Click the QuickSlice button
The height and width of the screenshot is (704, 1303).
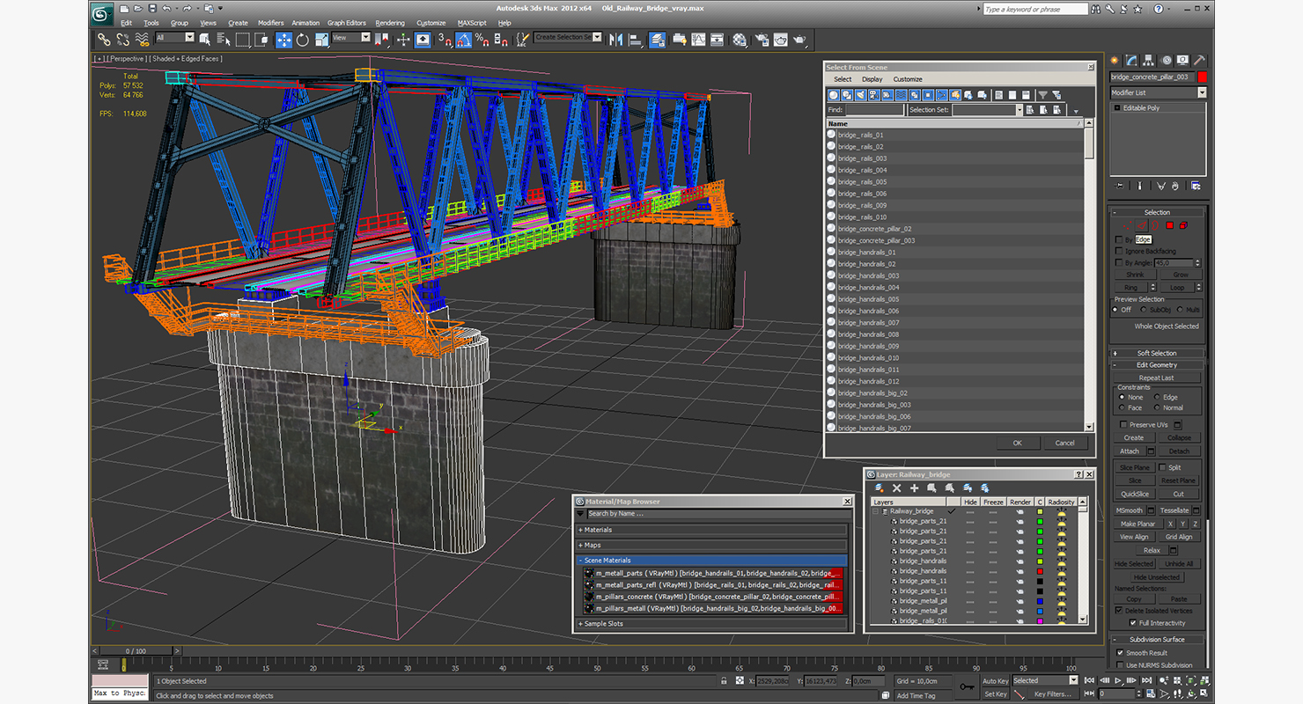tap(1135, 494)
